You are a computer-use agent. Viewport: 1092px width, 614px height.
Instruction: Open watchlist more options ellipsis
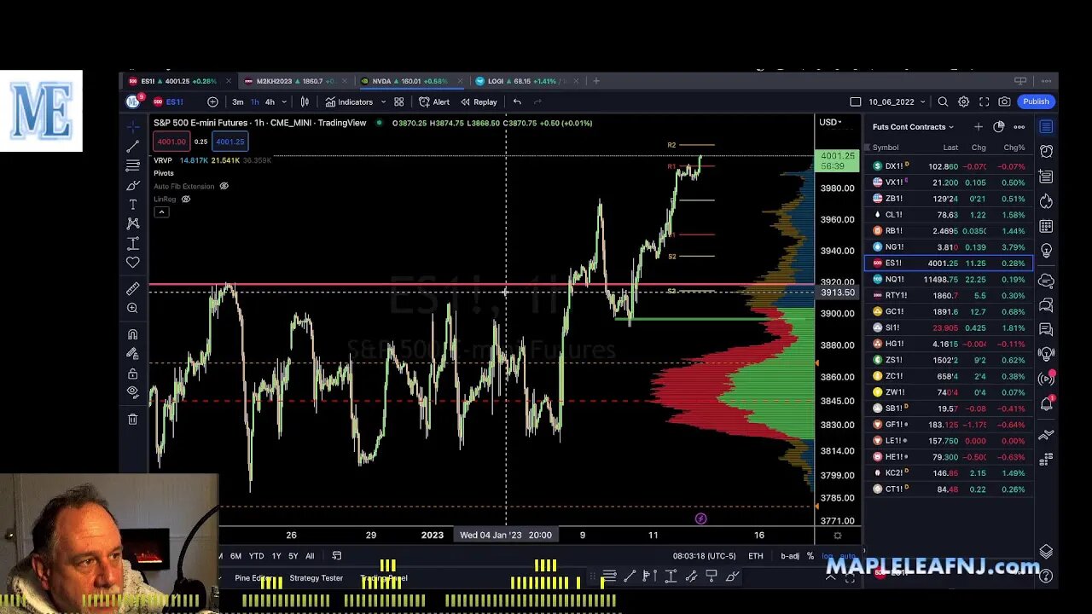click(x=1019, y=127)
